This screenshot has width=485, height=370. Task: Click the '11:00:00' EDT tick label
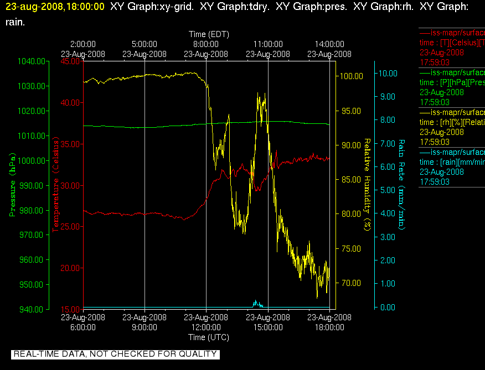pos(268,44)
